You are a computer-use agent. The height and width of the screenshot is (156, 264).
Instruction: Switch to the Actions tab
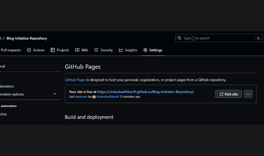(36, 50)
